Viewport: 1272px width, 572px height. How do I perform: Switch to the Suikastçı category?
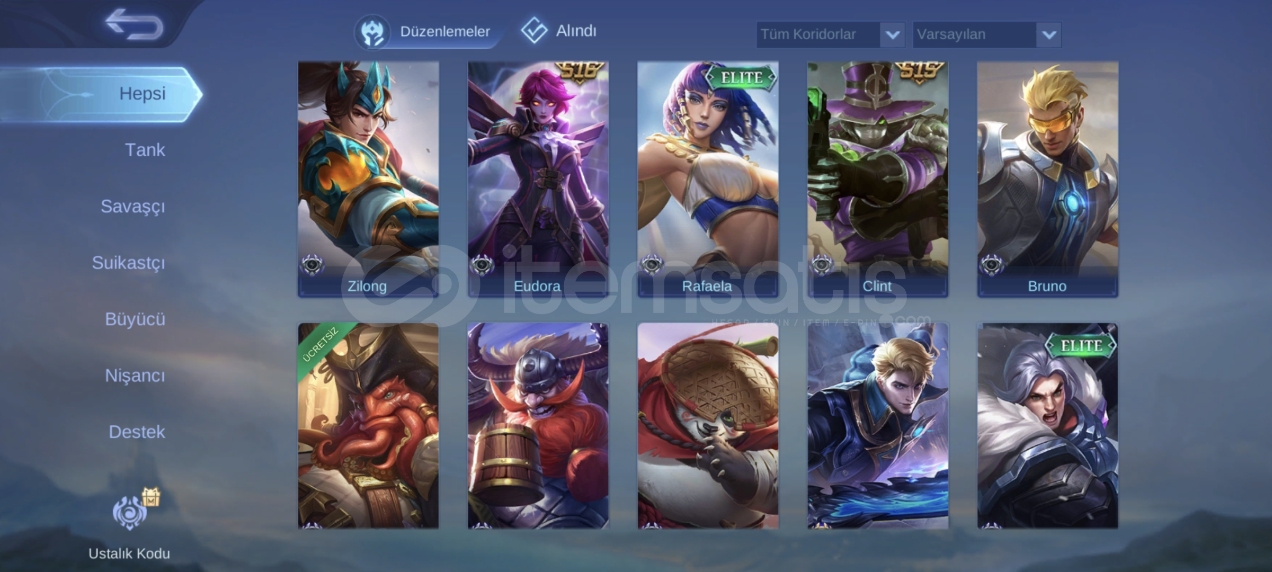click(128, 263)
